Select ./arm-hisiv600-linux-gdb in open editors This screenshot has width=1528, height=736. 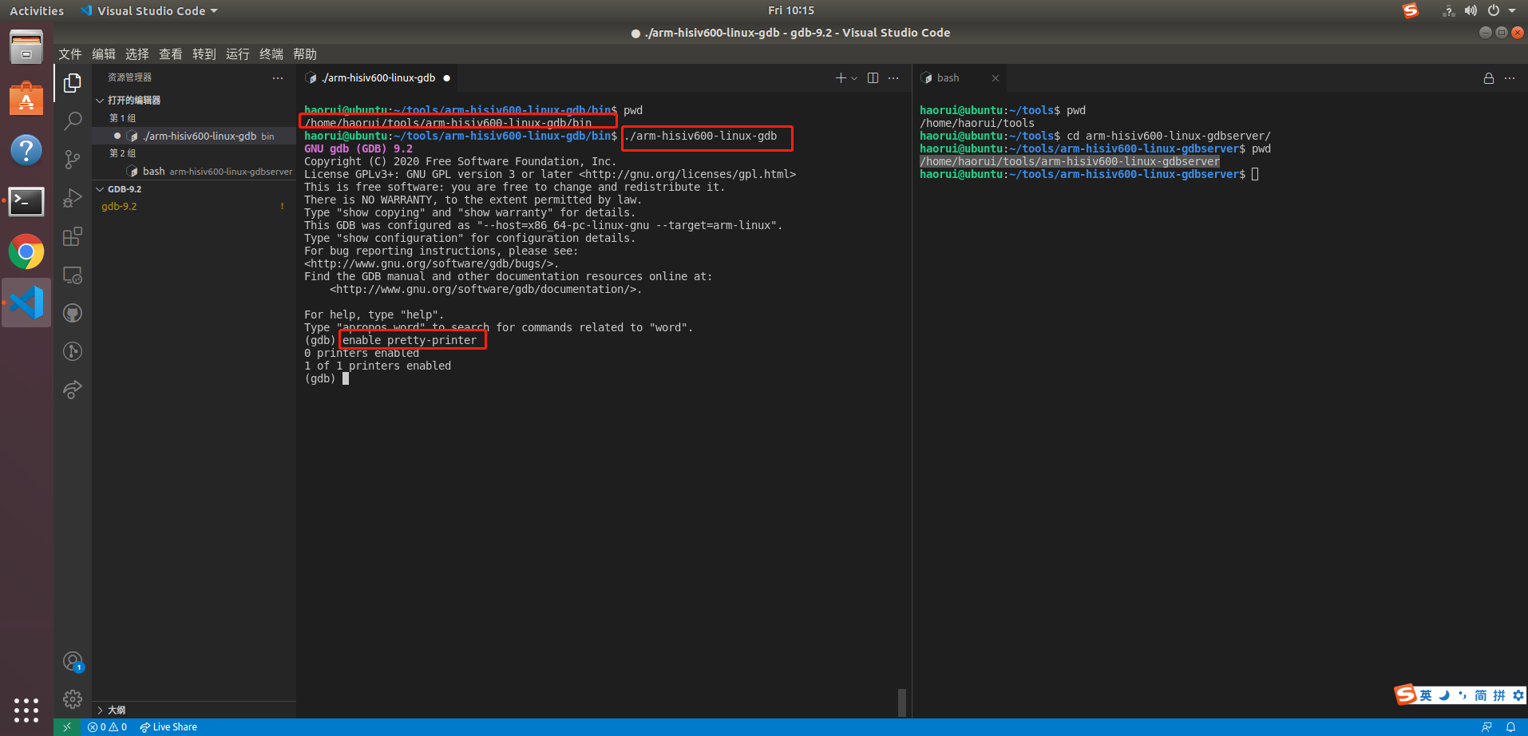pos(194,137)
